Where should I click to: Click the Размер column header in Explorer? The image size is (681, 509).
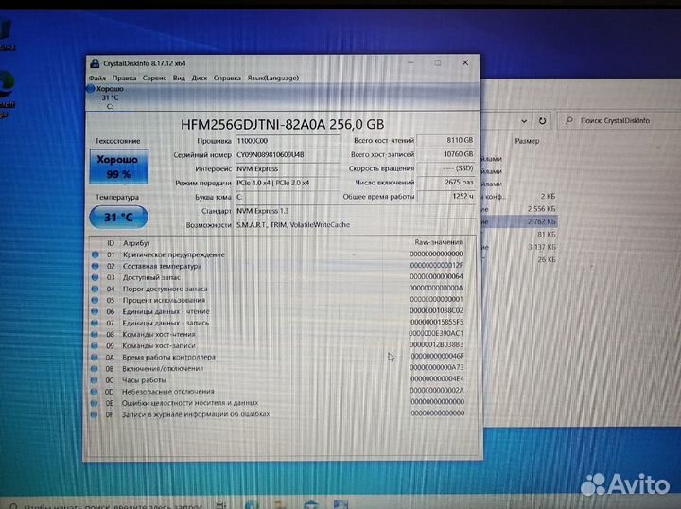coord(527,141)
